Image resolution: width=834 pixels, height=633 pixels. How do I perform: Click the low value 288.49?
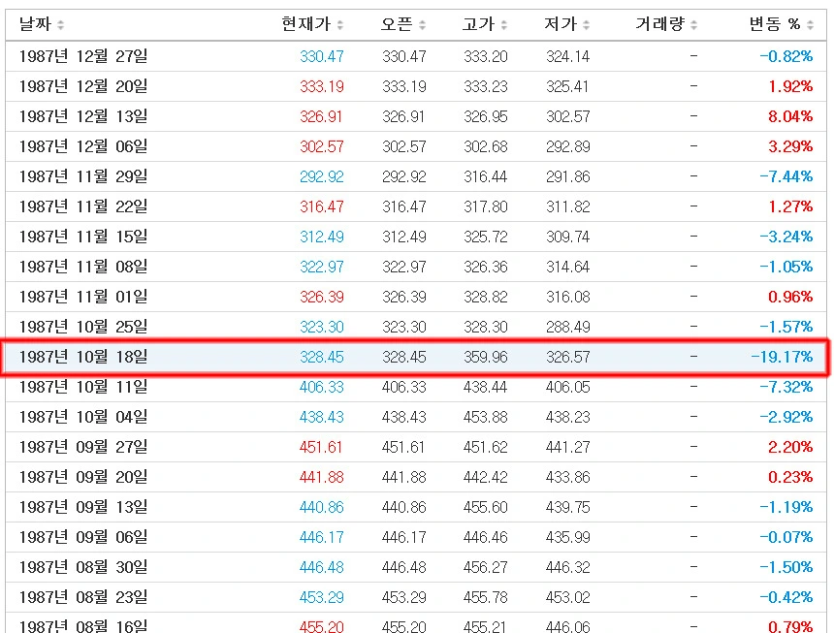point(567,327)
